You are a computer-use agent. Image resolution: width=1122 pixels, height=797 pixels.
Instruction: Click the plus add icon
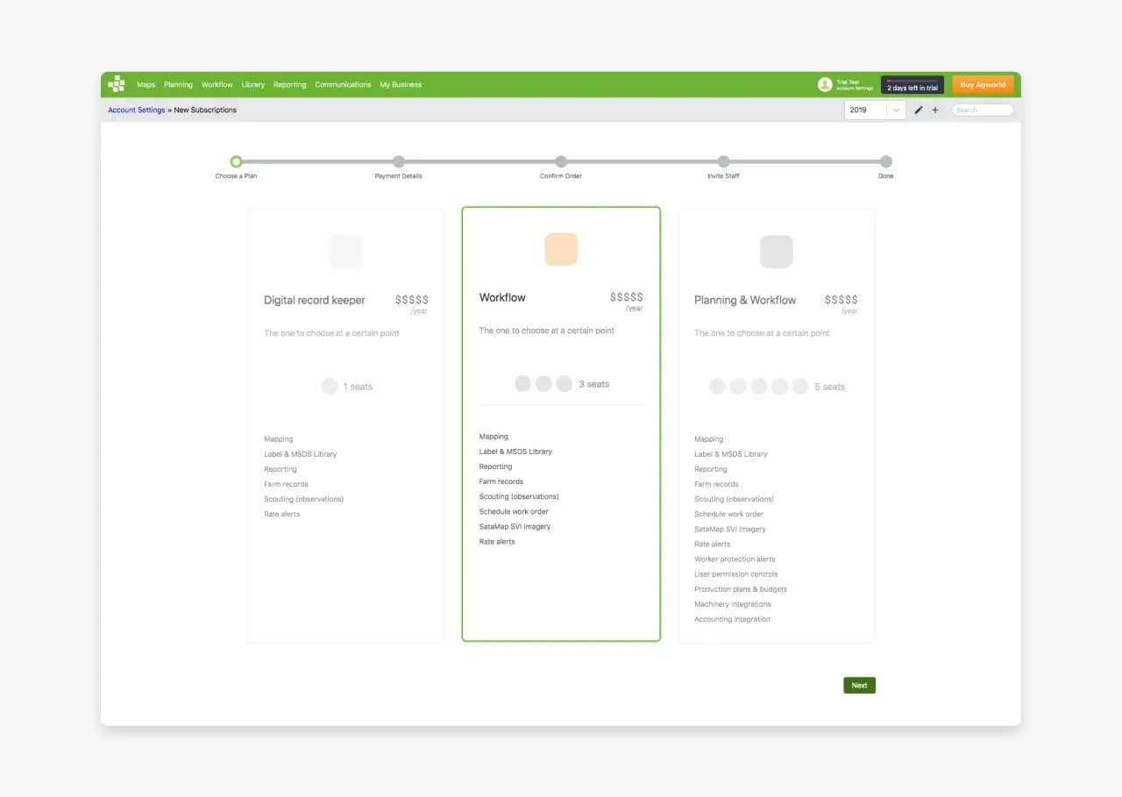(935, 110)
